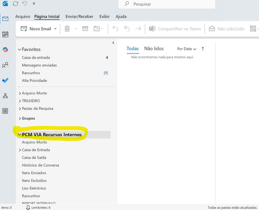
Task: Select the Não lidos filter tab
Action: pos(154,49)
